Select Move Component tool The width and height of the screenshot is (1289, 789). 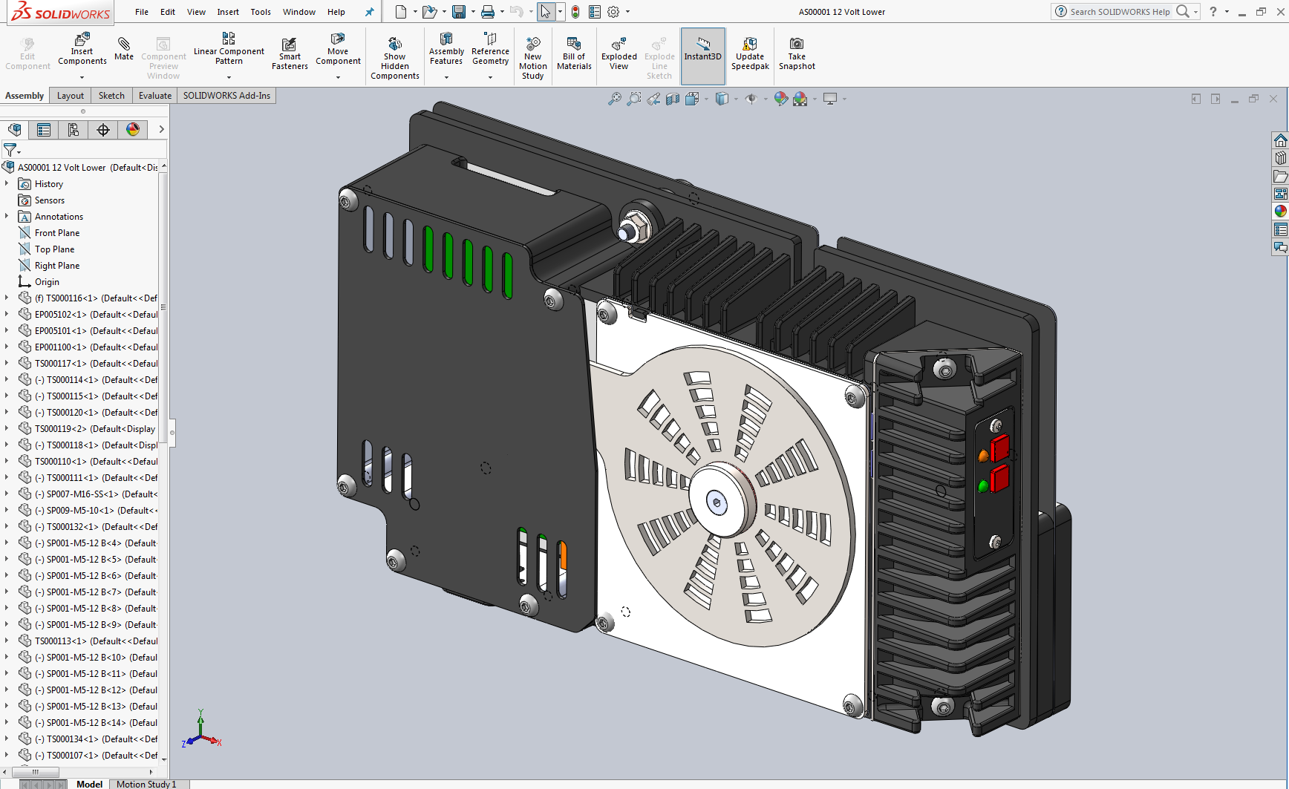coord(338,49)
